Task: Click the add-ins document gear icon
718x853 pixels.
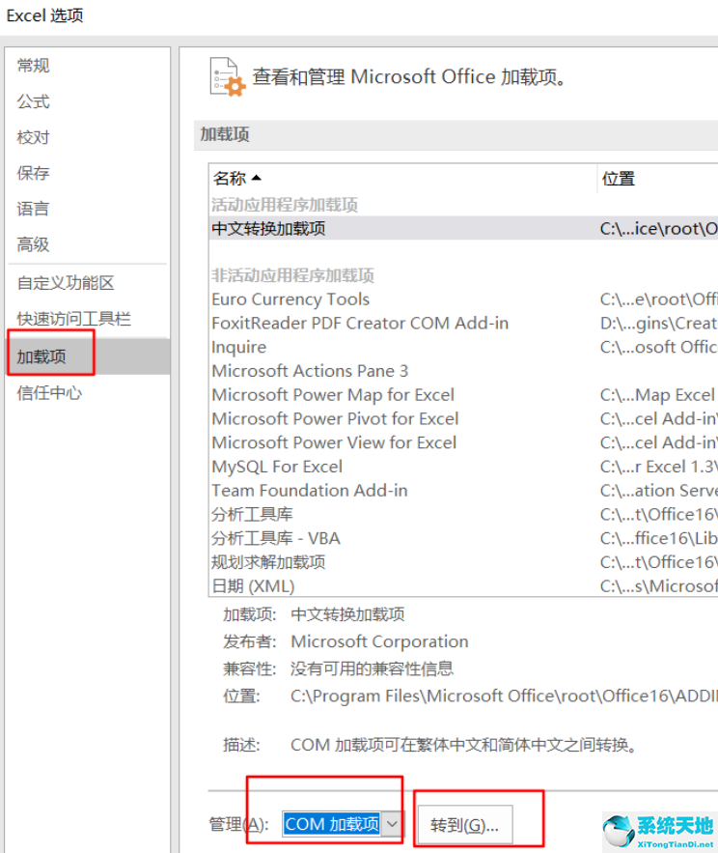Action: [227, 76]
